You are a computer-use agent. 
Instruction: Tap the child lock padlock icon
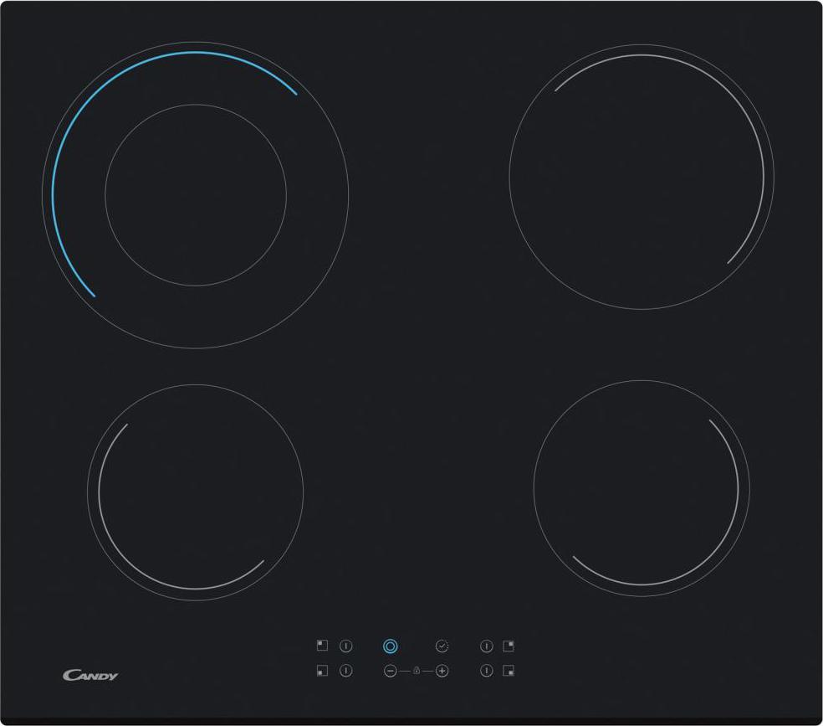(417, 671)
